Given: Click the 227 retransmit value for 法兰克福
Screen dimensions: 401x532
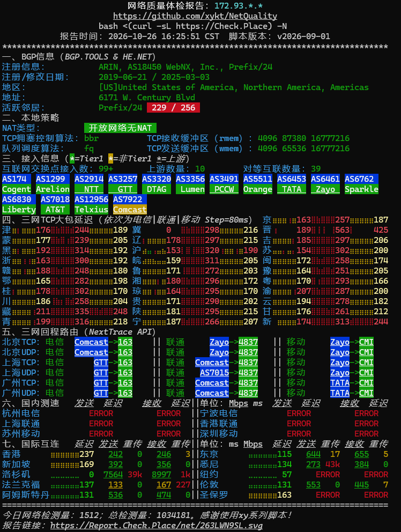Looking at the screenshot, I should pyautogui.click(x=183, y=484).
